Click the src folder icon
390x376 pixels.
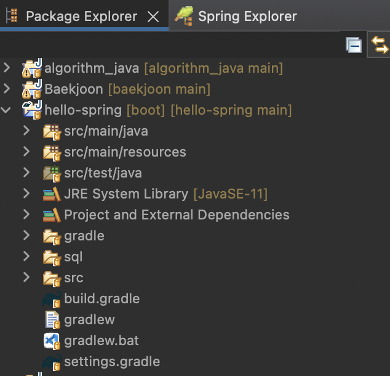(x=52, y=279)
